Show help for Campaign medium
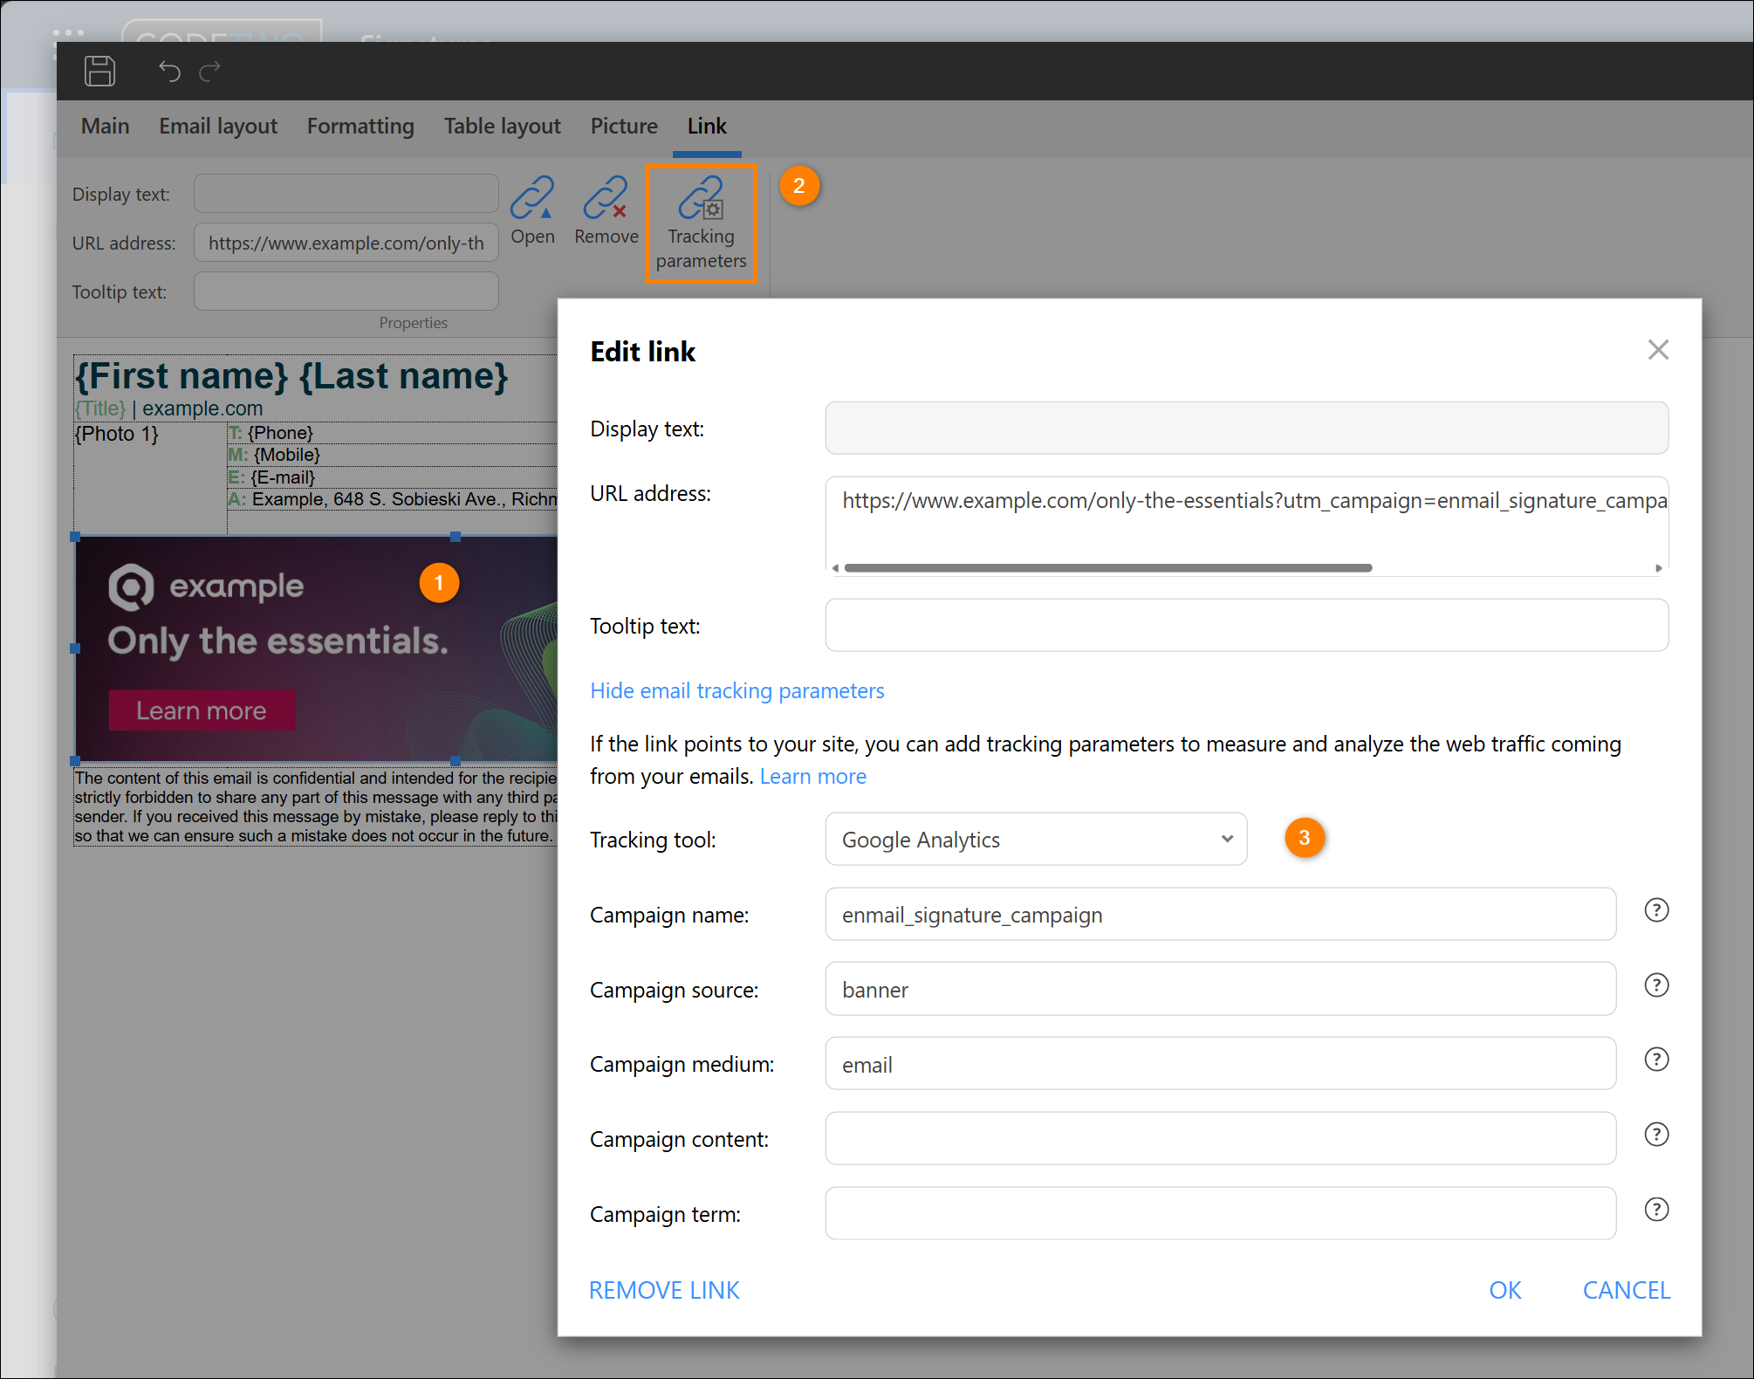 click(x=1656, y=1060)
